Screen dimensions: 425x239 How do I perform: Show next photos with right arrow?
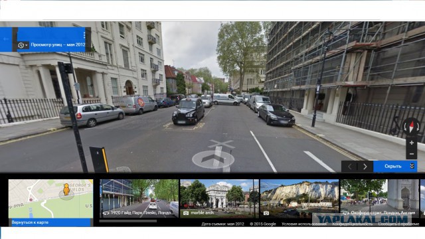click(365, 167)
